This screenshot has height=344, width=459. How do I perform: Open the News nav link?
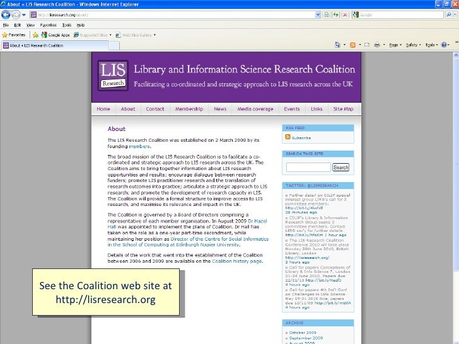click(220, 109)
